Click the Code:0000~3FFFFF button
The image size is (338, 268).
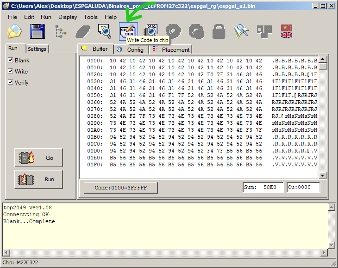point(120,188)
